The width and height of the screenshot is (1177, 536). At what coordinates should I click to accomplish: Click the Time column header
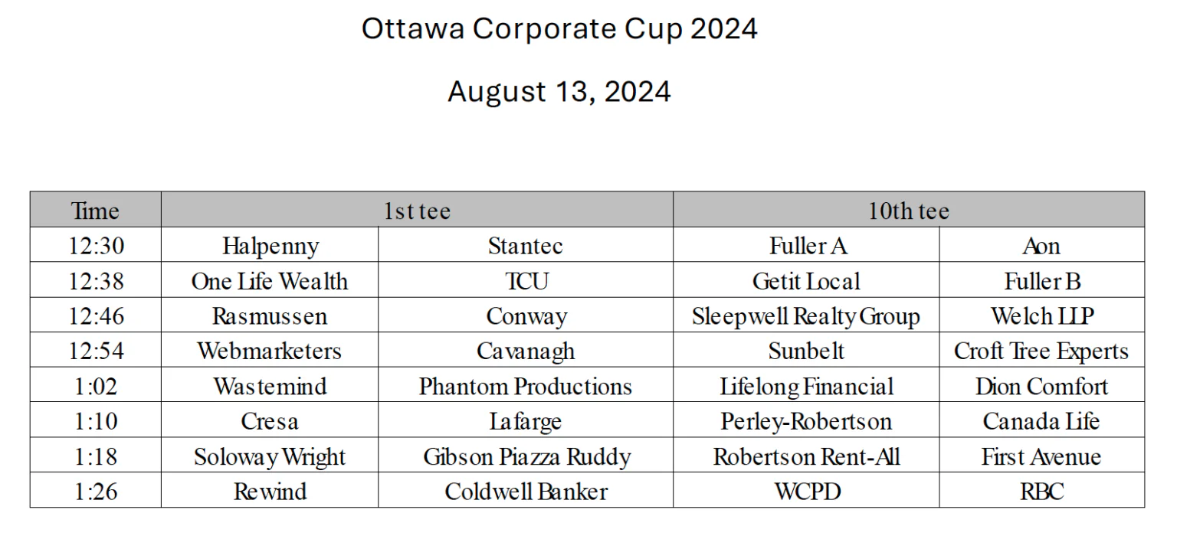coord(95,211)
